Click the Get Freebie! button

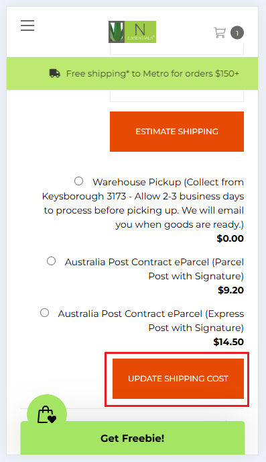[x=133, y=438]
